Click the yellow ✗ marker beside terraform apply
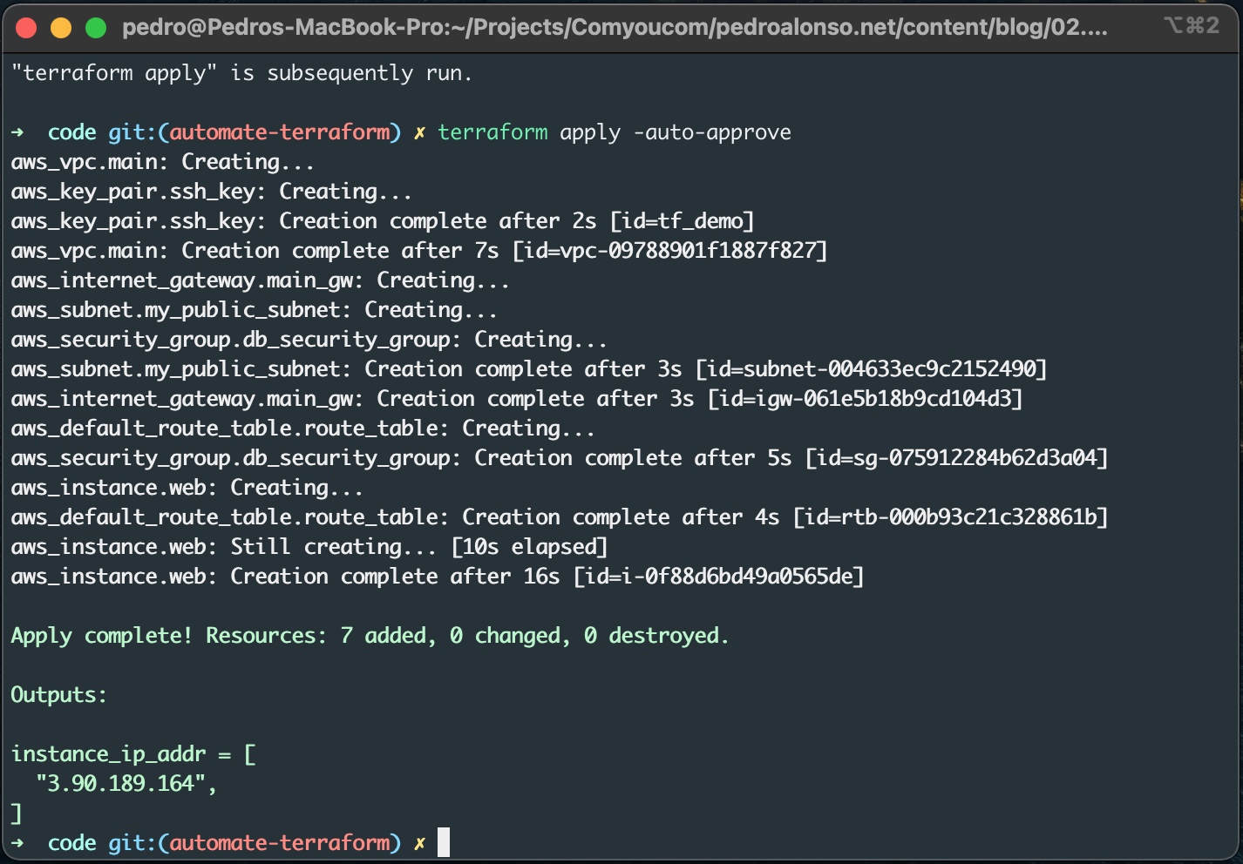Viewport: 1243px width, 864px height. [x=419, y=132]
